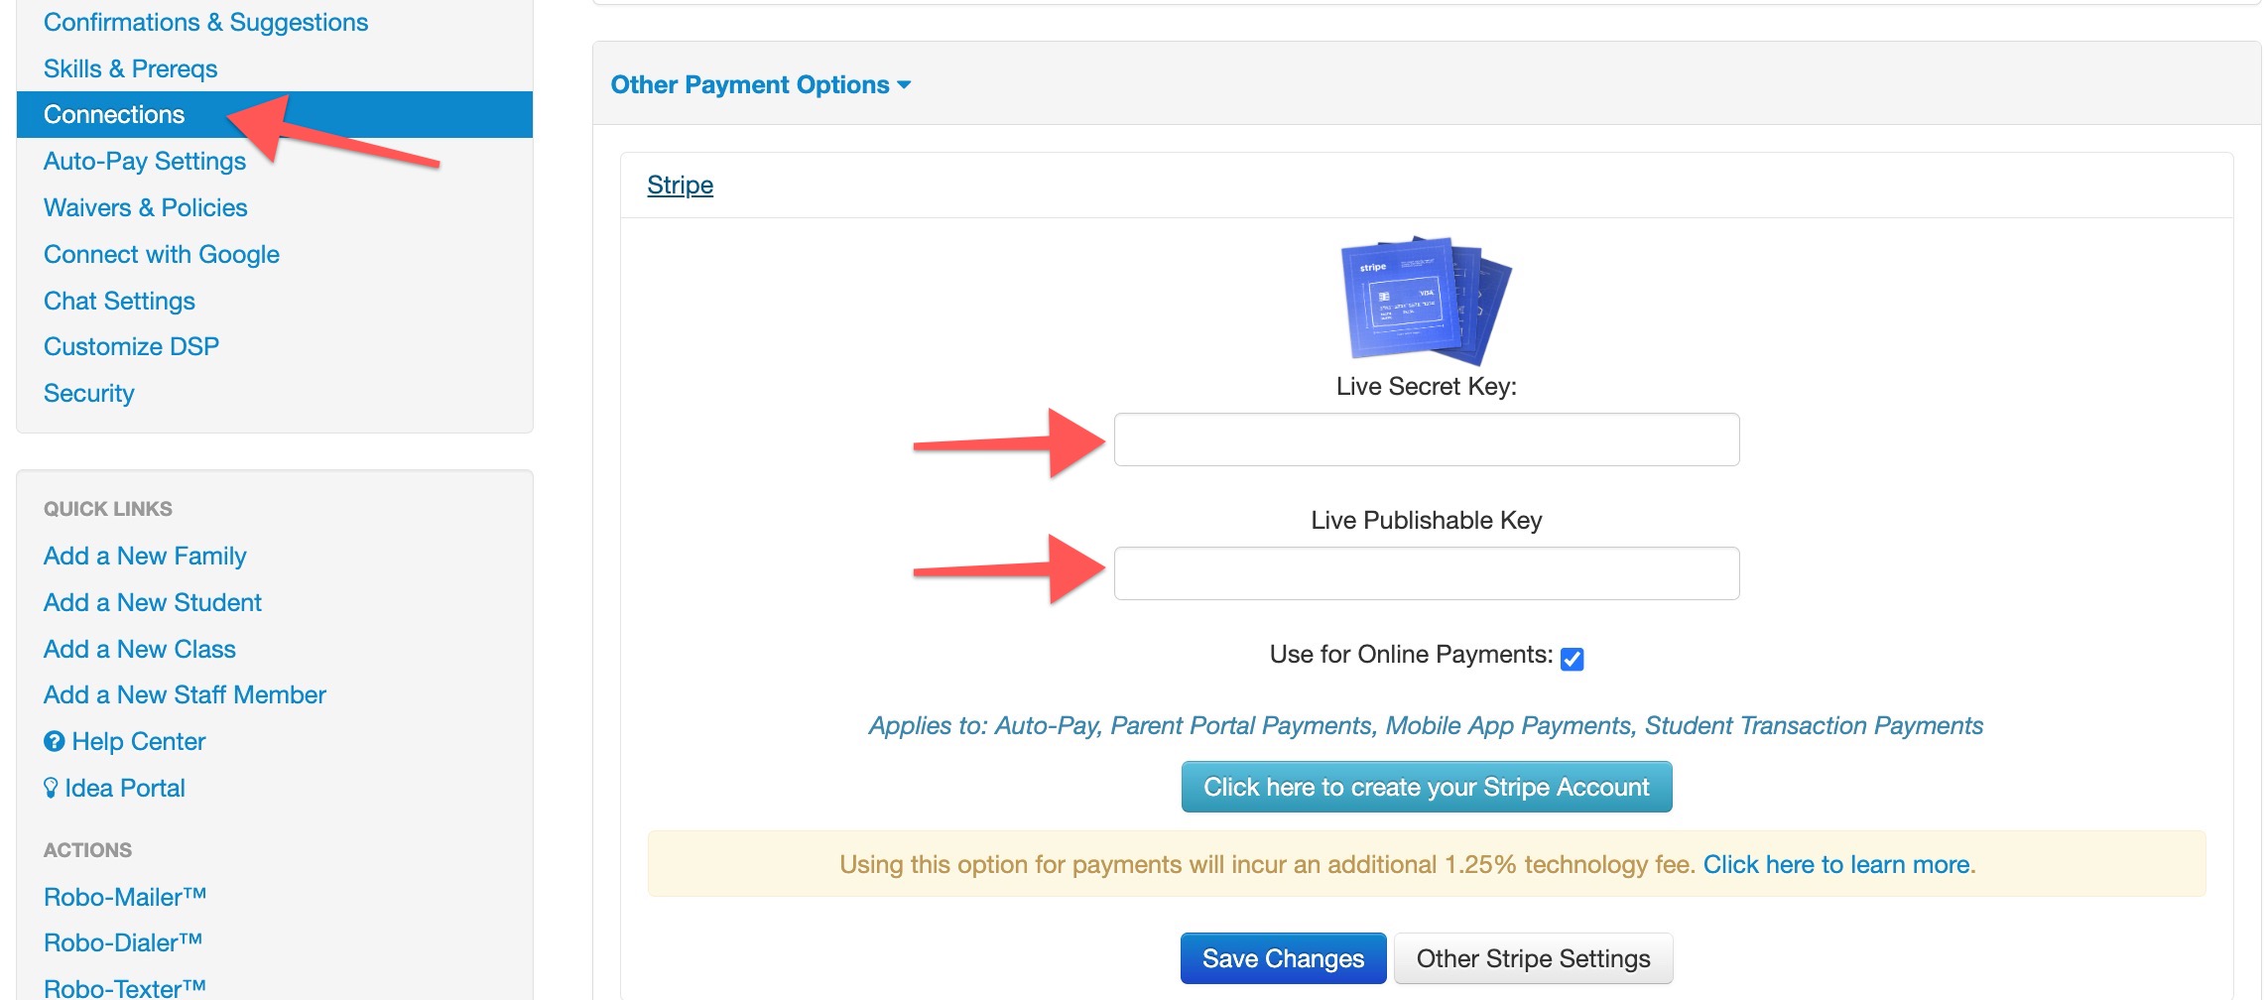The height and width of the screenshot is (1000, 2266).
Task: Open Other Stripe Settings
Action: 1533,958
